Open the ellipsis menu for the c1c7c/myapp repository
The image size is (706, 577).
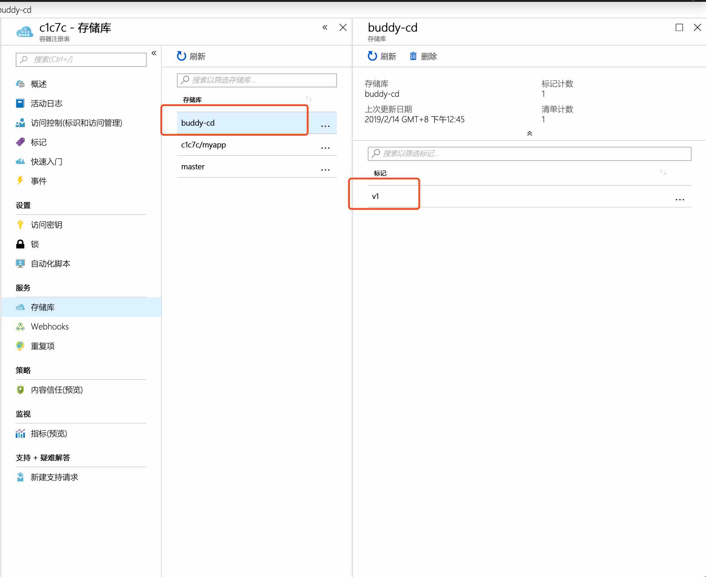tap(325, 147)
